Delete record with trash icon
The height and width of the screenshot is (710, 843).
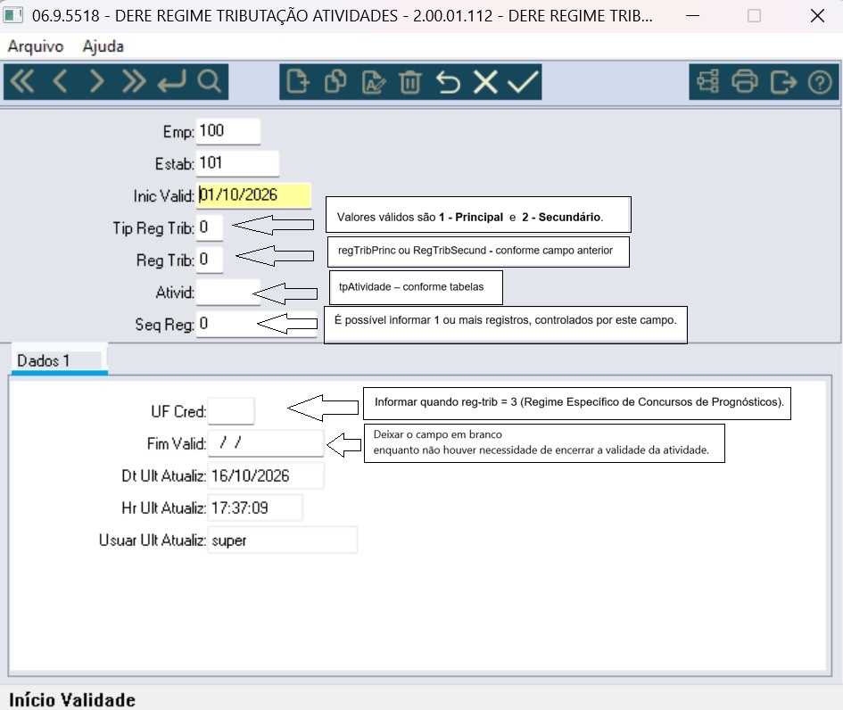pyautogui.click(x=410, y=82)
